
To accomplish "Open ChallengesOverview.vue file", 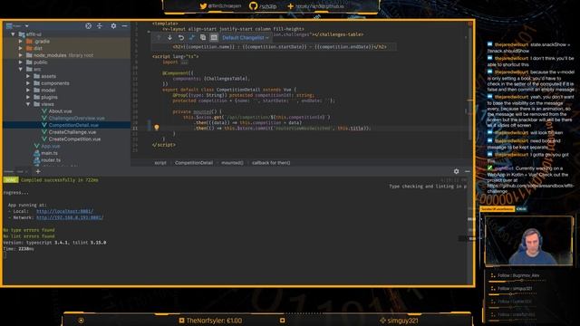I will (76, 119).
